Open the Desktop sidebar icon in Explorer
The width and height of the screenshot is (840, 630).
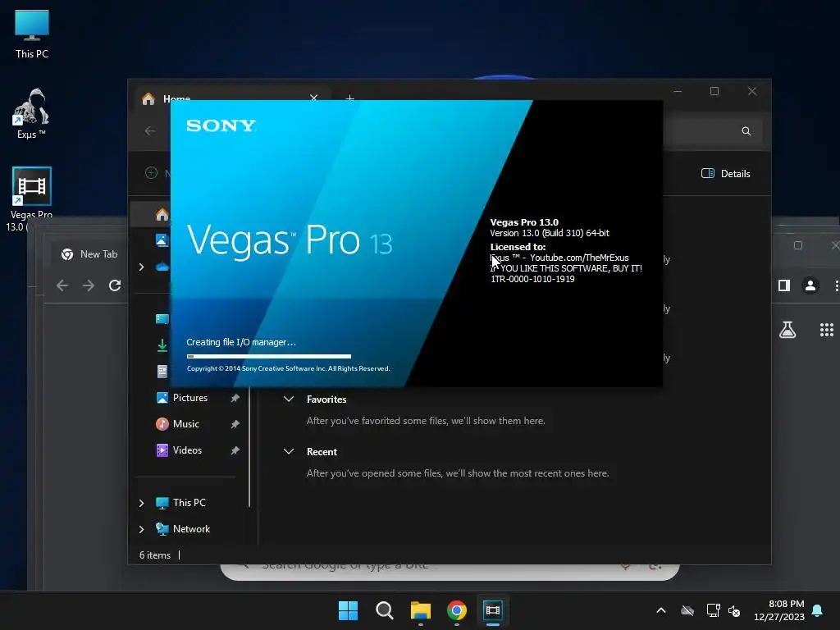(162, 319)
